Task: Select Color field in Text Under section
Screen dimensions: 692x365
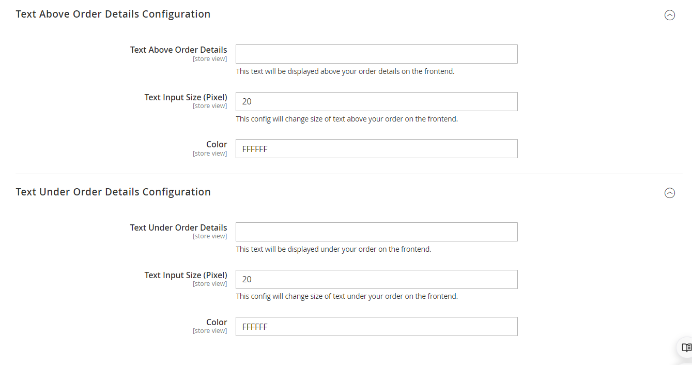Action: 376,327
